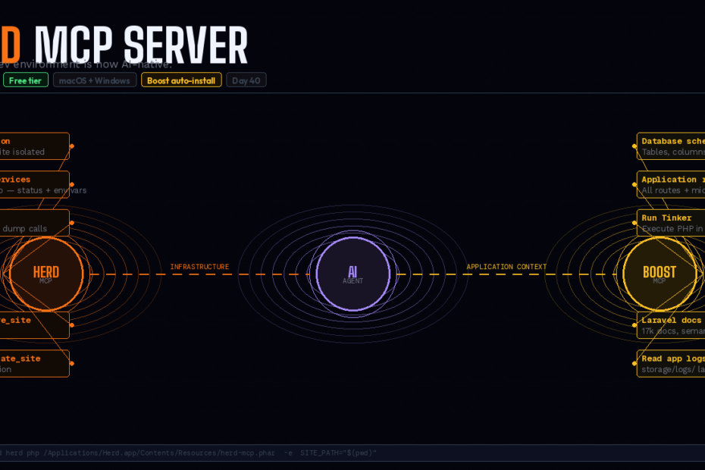This screenshot has height=470, width=705.
Task: Click the Boost auto-install badge
Action: click(181, 80)
